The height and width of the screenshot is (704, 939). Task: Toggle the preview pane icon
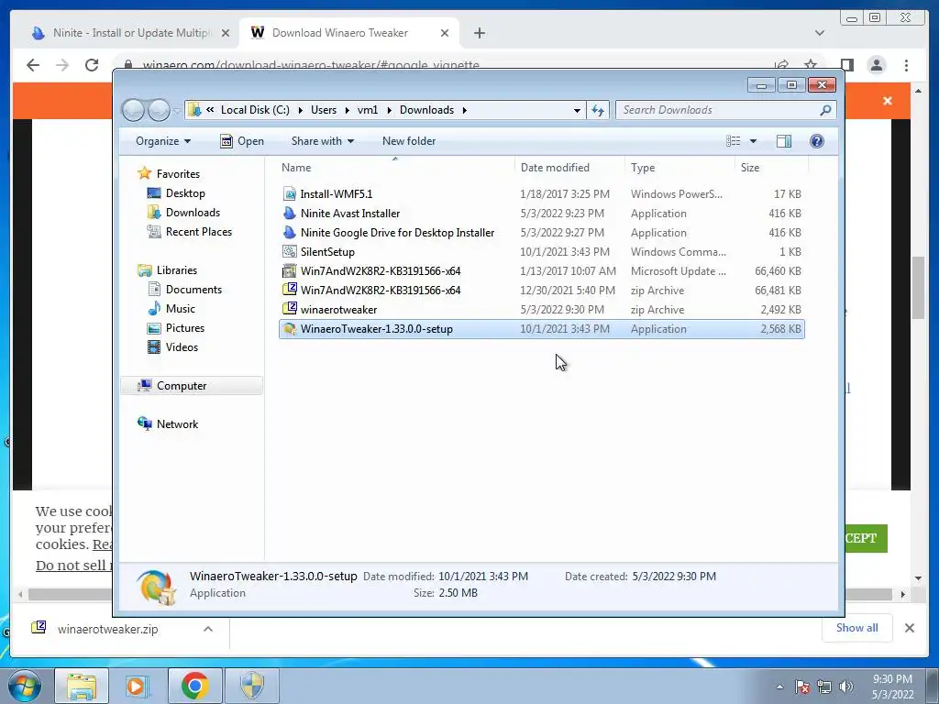click(x=783, y=141)
